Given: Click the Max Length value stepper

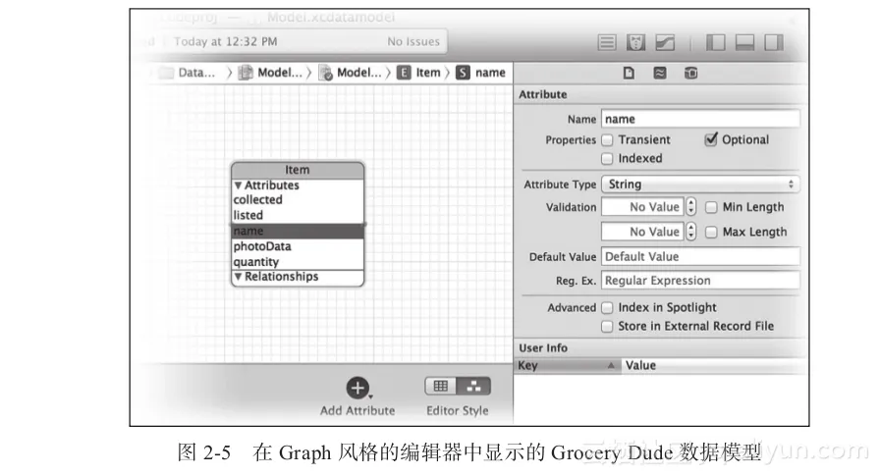Looking at the screenshot, I should [x=691, y=232].
